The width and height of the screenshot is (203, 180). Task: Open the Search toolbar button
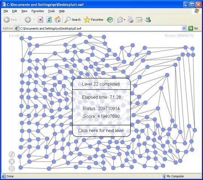73,20
